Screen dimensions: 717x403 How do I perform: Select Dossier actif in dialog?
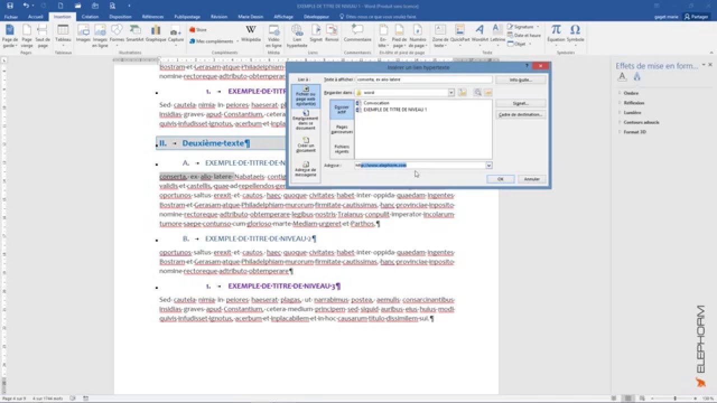(x=342, y=109)
